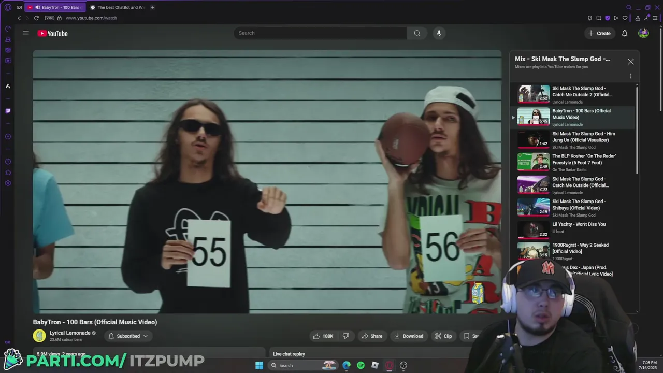Viewport: 663px width, 373px height.
Task: Bookmark page with the heart icon
Action: [625, 18]
